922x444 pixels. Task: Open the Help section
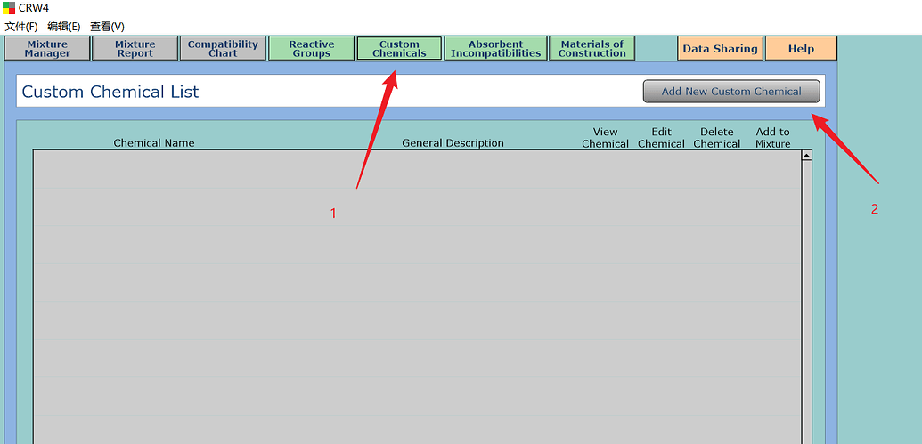click(801, 49)
